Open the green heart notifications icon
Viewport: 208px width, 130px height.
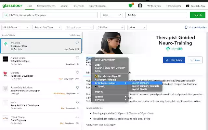pyautogui.click(x=131, y=6)
